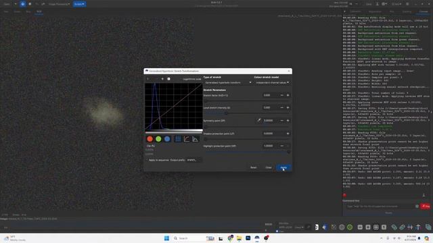Open the Type of stretch dropdown
Screen dimensions: 433x243
click(x=228, y=82)
